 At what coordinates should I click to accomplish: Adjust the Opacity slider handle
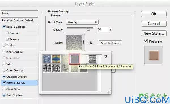coord(88,29)
